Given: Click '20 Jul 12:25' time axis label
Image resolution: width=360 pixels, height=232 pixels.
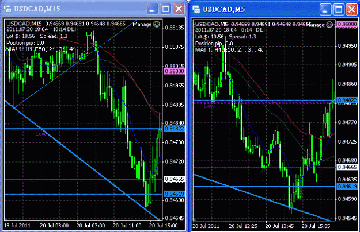Looking at the screenshot, I should coord(243,226).
